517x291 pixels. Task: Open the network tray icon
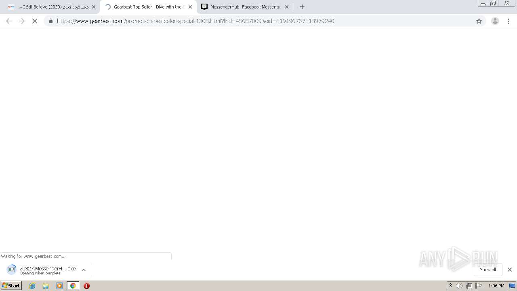pyautogui.click(x=469, y=286)
